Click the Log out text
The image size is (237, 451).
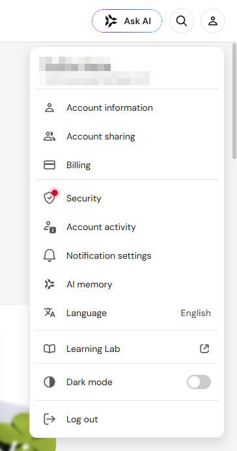point(82,419)
